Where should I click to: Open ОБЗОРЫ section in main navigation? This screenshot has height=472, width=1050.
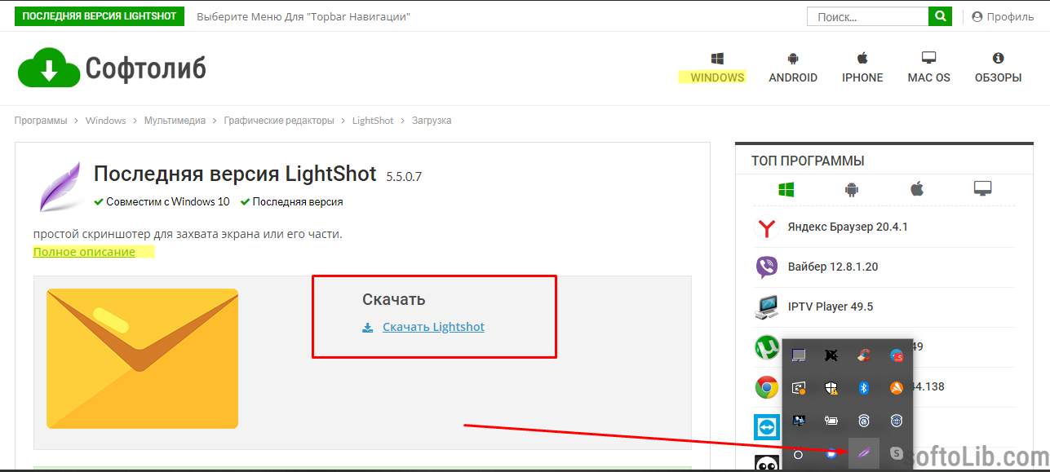998,69
